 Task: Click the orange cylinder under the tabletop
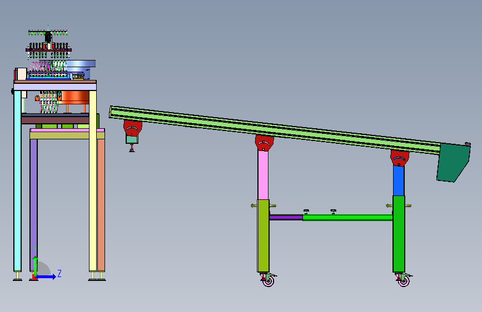click(74, 97)
